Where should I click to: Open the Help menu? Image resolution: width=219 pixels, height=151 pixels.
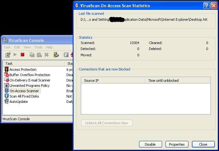[x=49, y=47]
